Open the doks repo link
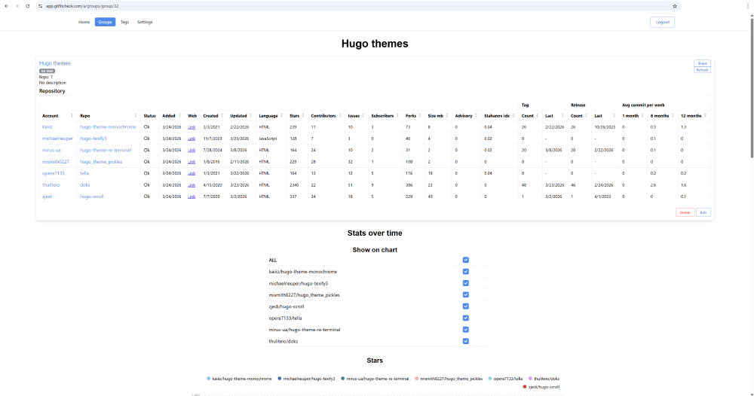The image size is (754, 396). [84, 184]
